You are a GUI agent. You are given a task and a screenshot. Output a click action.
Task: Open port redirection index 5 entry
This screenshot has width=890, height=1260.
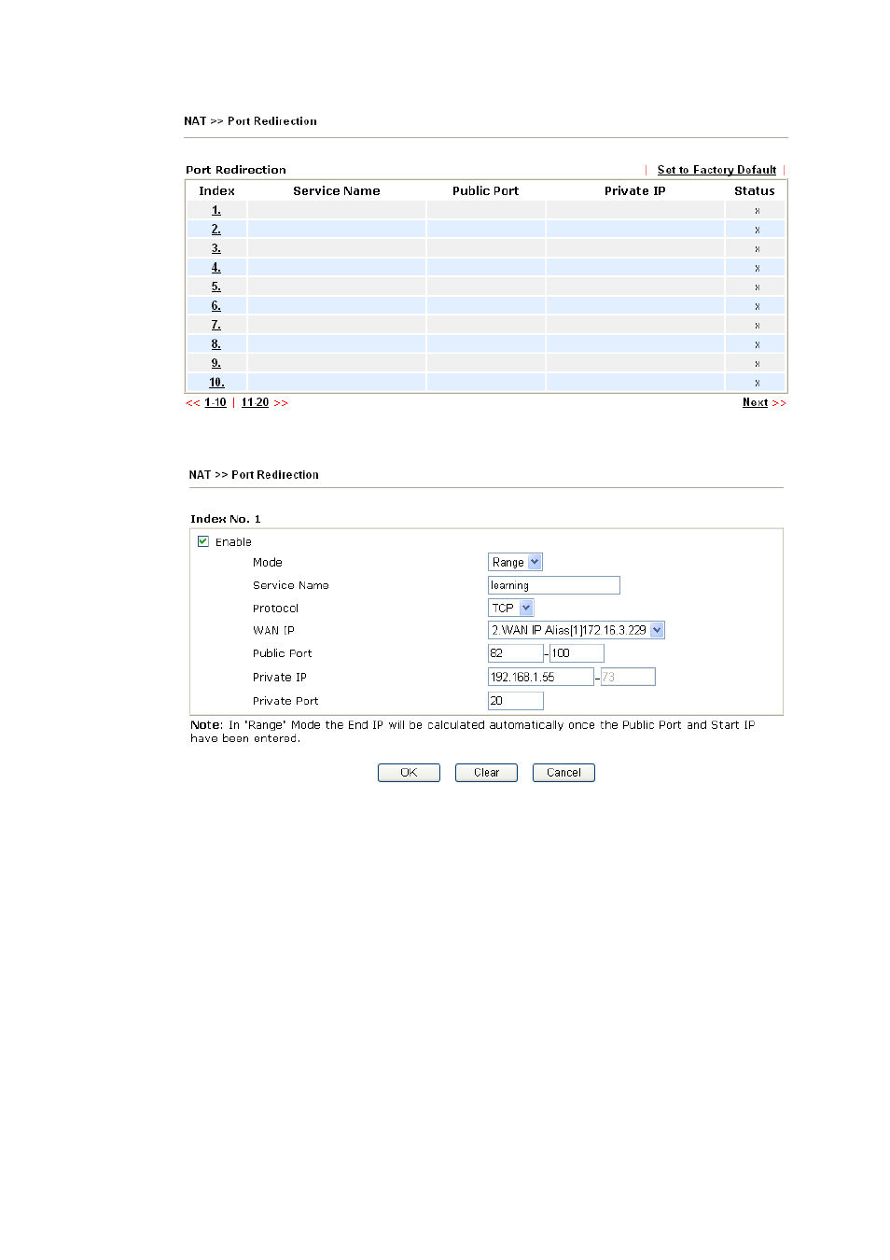point(216,287)
